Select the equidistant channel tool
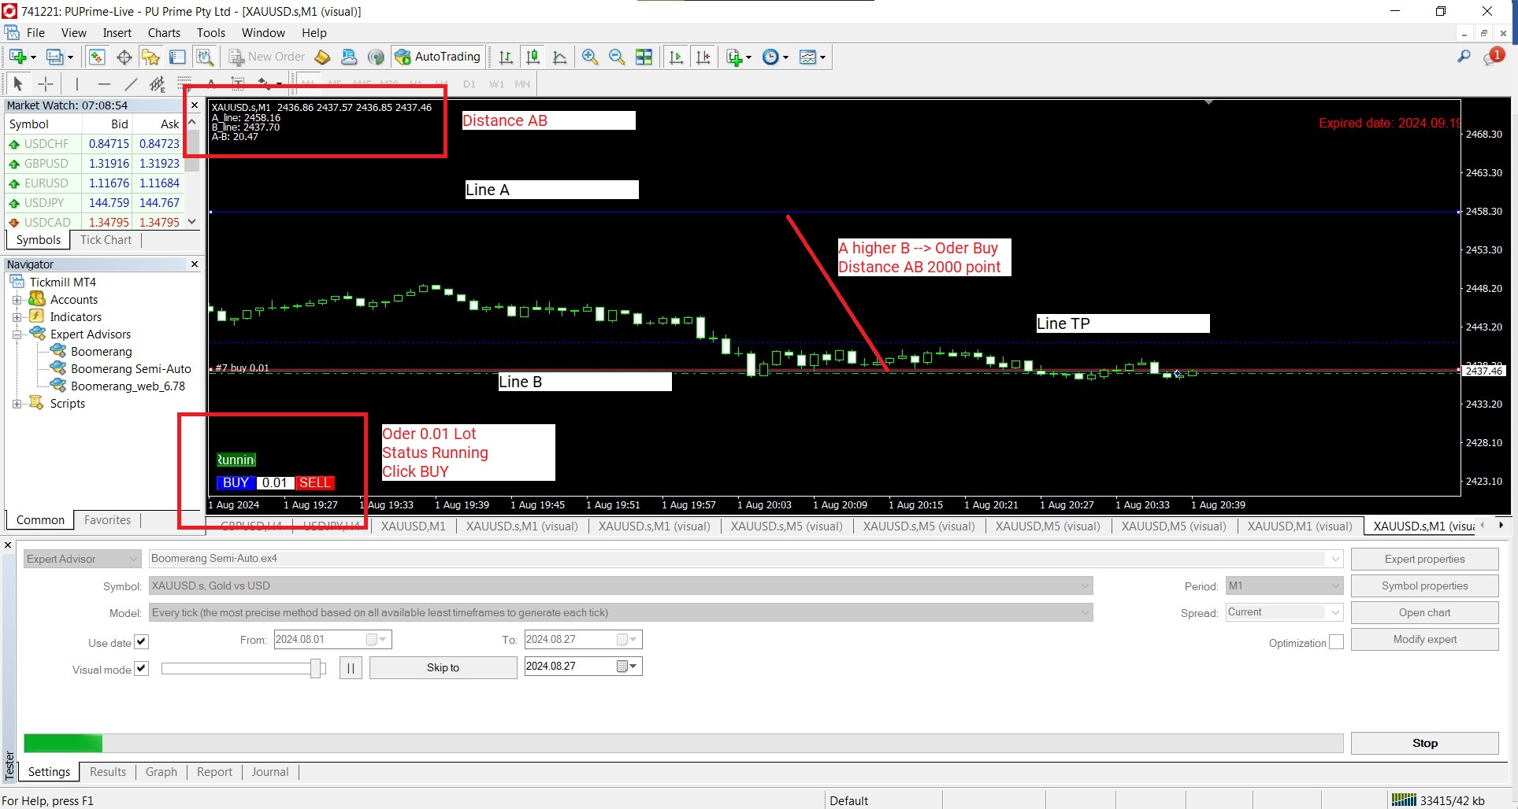The image size is (1518, 809). click(158, 83)
